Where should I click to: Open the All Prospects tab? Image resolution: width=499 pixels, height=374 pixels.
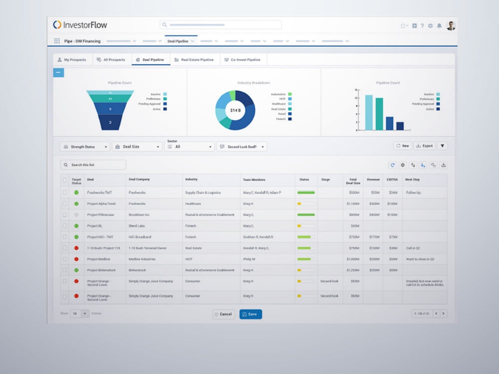(111, 60)
